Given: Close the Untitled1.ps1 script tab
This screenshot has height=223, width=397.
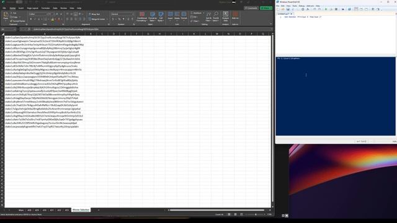Looking at the screenshot, I should pos(292,14).
